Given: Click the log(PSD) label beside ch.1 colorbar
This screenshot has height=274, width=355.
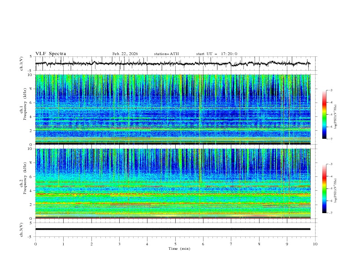Looking at the screenshot, I should [336, 117].
